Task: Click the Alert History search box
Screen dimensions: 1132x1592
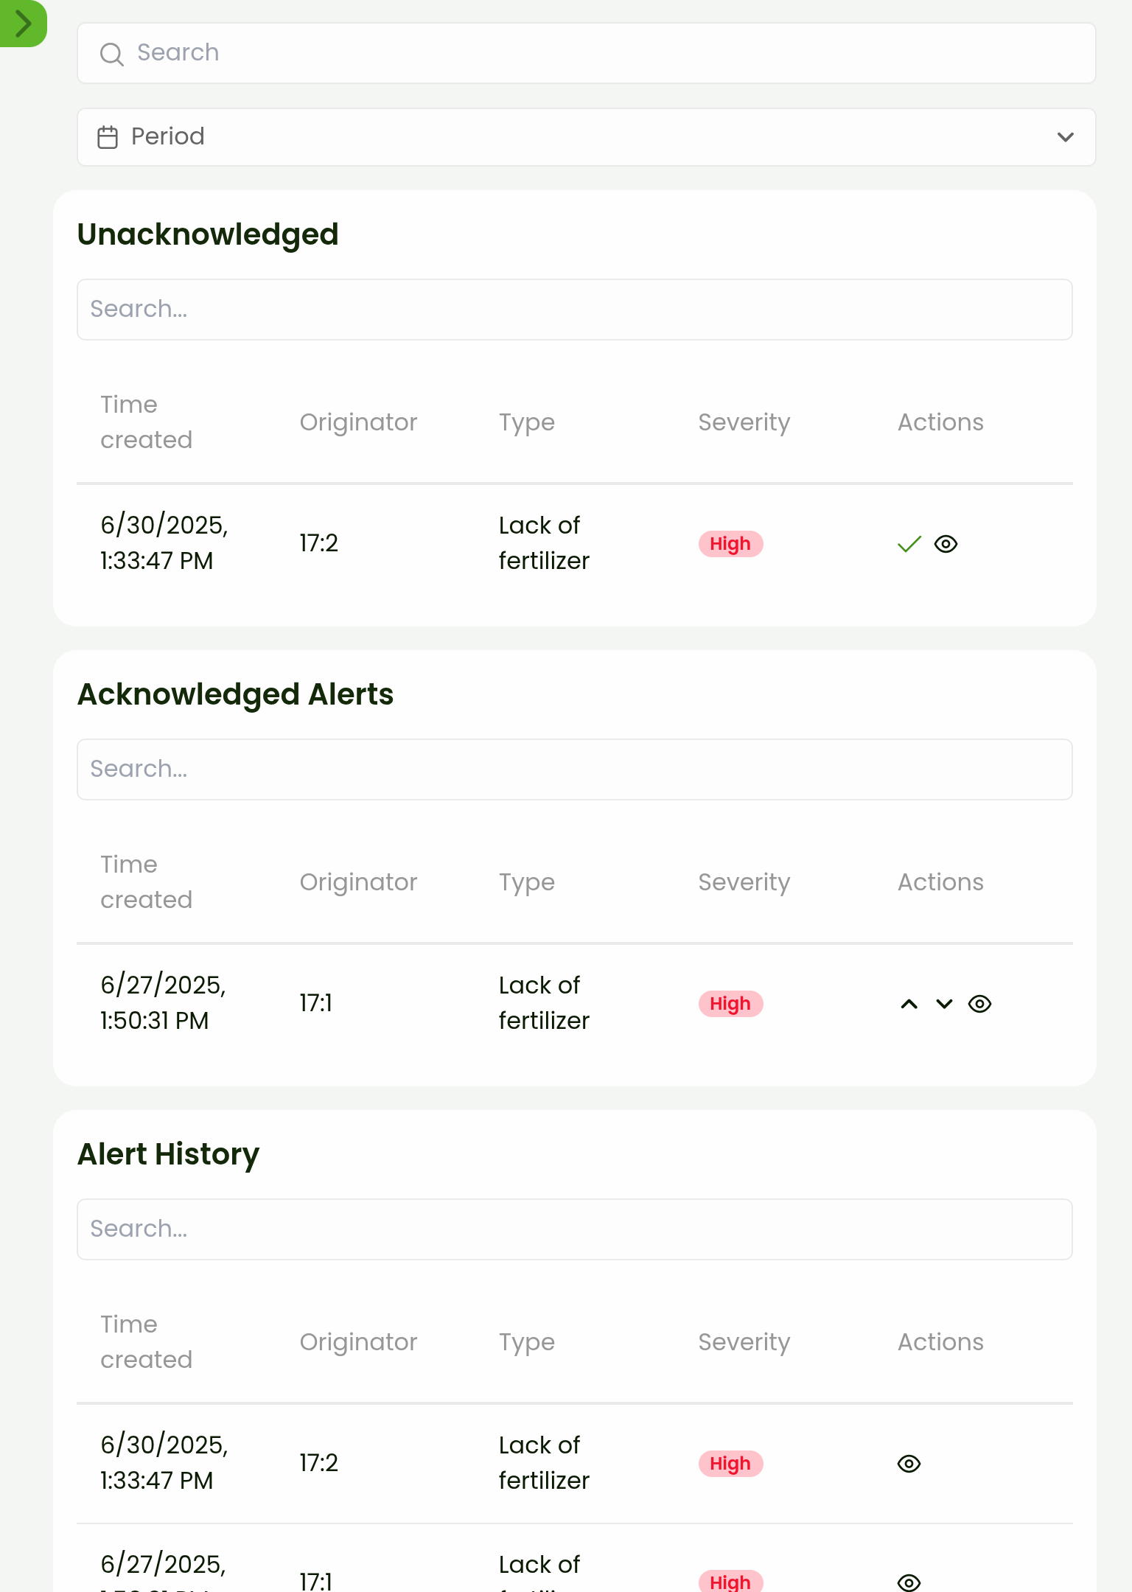Action: click(x=575, y=1229)
